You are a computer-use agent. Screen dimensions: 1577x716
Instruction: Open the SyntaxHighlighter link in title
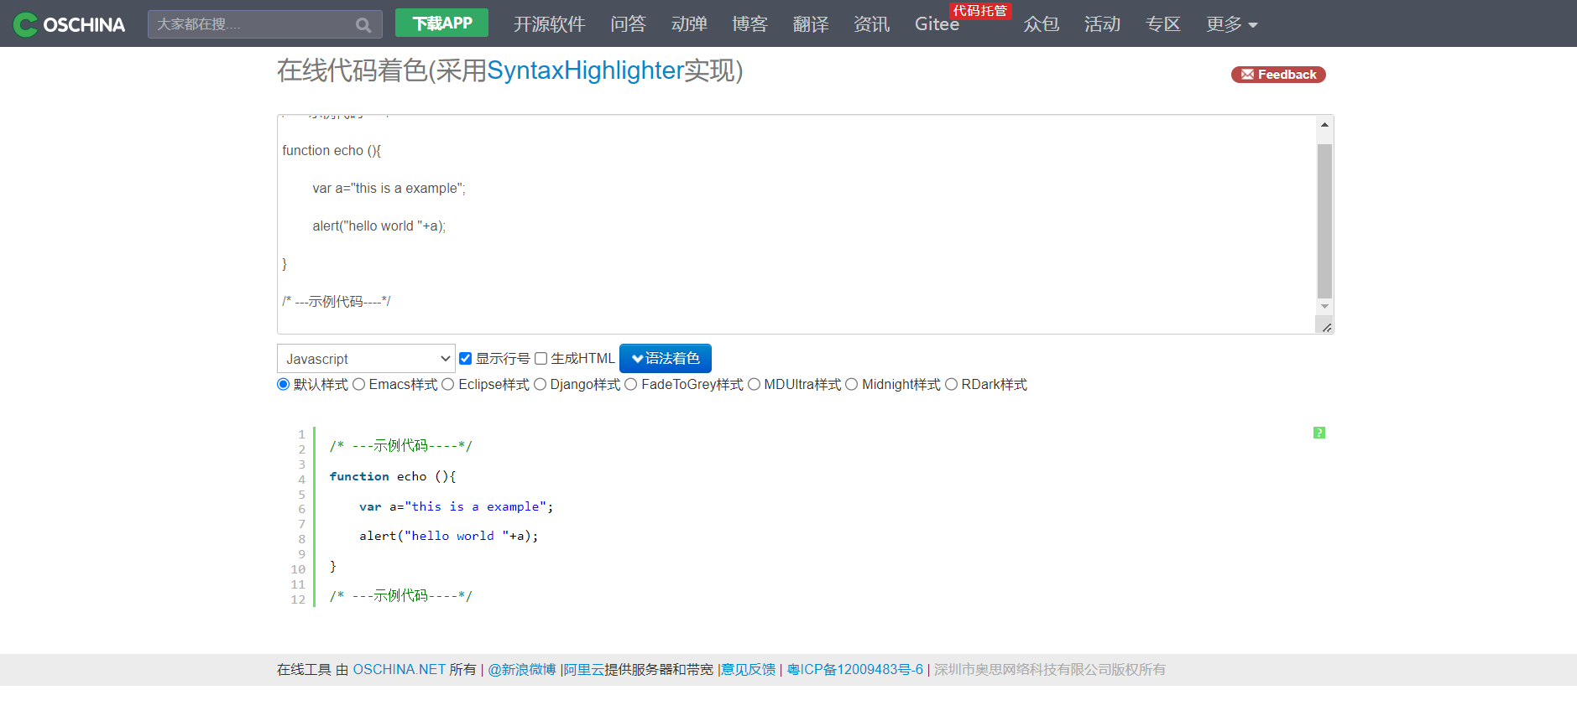click(x=585, y=70)
